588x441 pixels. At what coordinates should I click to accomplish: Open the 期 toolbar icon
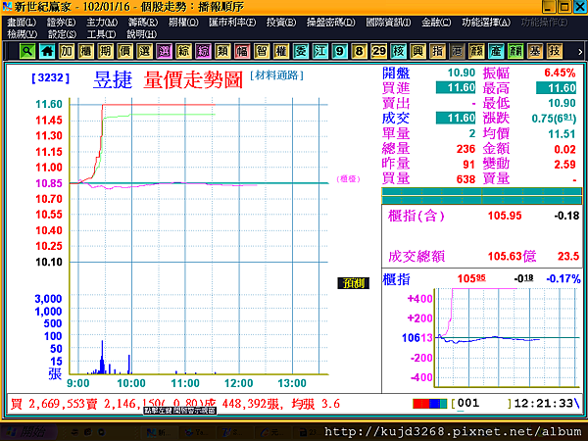[x=106, y=51]
